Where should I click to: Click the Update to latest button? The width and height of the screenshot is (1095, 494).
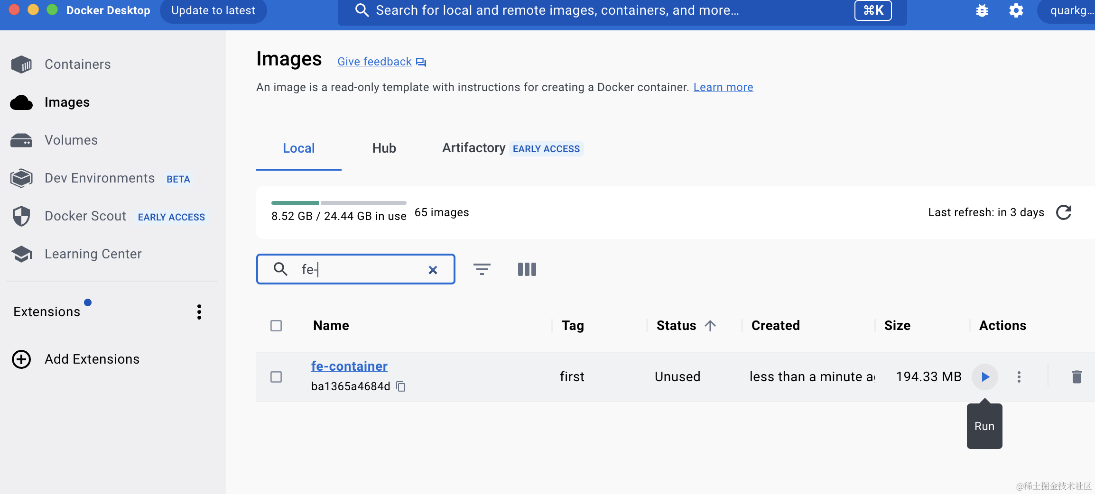point(213,10)
